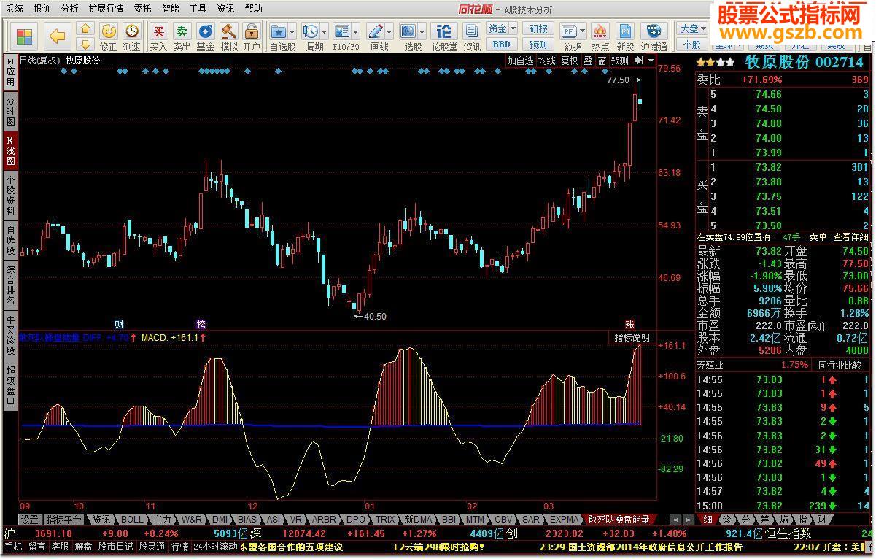
Task: Open the 设置 settings tab at bottom
Action: (29, 519)
